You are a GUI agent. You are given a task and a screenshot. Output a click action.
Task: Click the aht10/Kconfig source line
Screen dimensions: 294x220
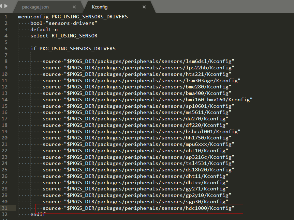coord(135,151)
